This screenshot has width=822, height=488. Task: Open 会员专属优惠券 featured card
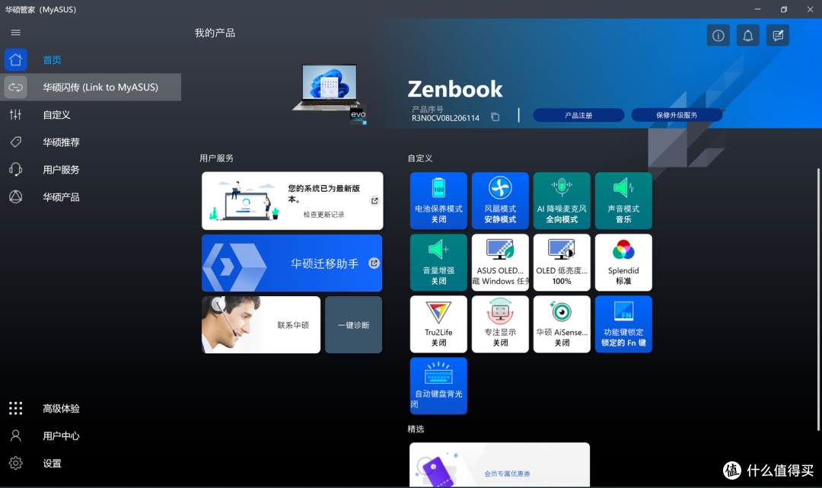tap(499, 465)
